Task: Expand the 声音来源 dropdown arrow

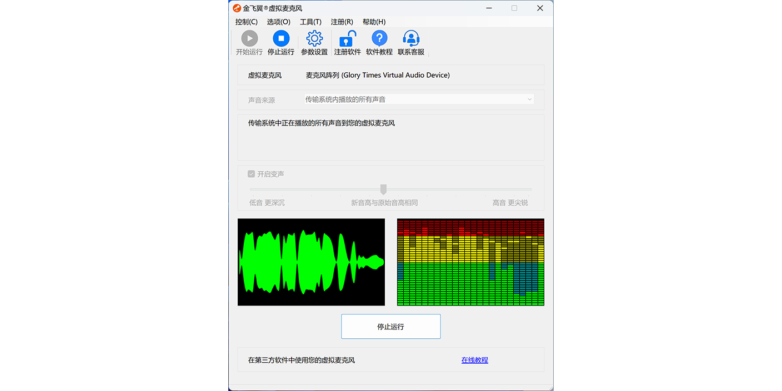Action: point(529,99)
